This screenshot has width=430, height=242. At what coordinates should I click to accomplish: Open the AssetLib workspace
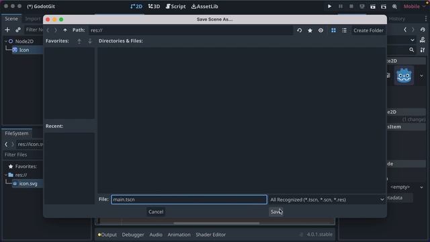coord(204,6)
